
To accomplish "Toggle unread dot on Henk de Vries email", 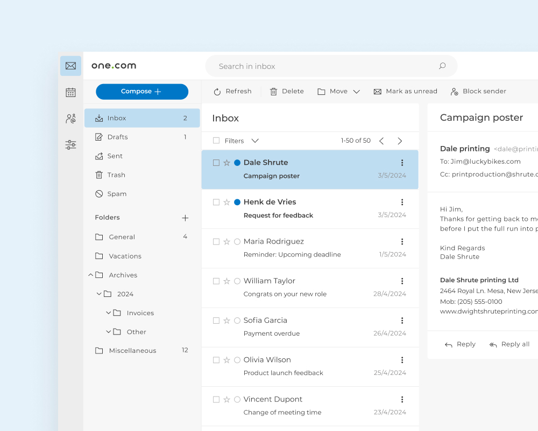I will pyautogui.click(x=237, y=202).
